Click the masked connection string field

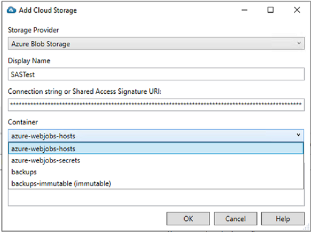click(156, 105)
